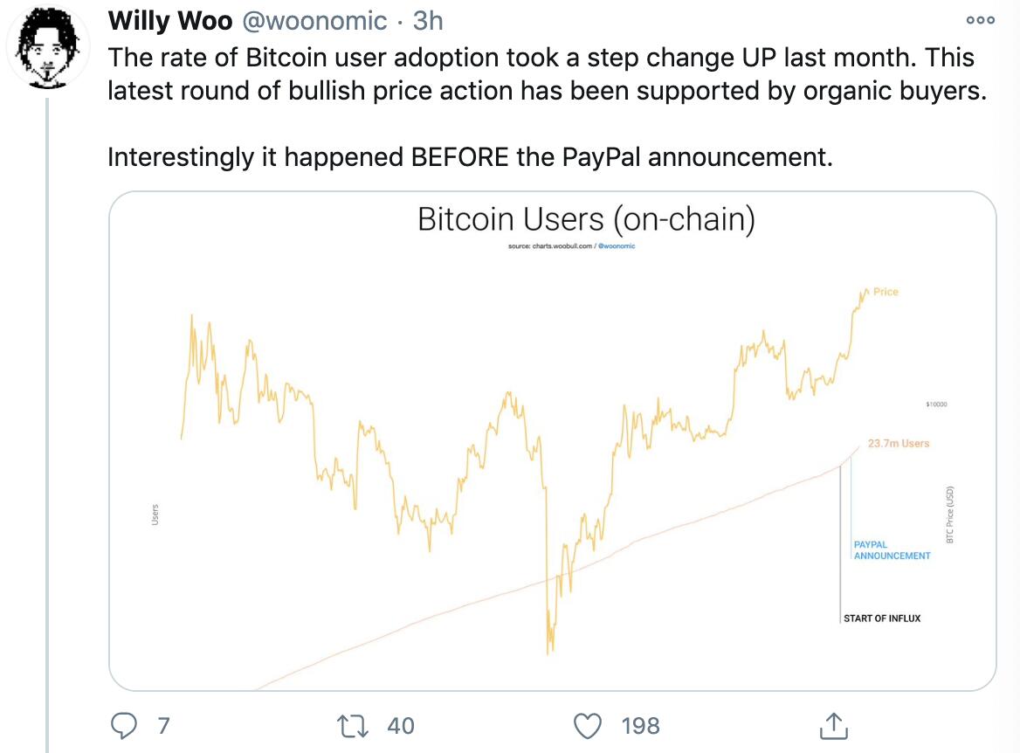The height and width of the screenshot is (753, 1020).
Task: Visit the @woonomic handle link
Action: click(x=314, y=21)
